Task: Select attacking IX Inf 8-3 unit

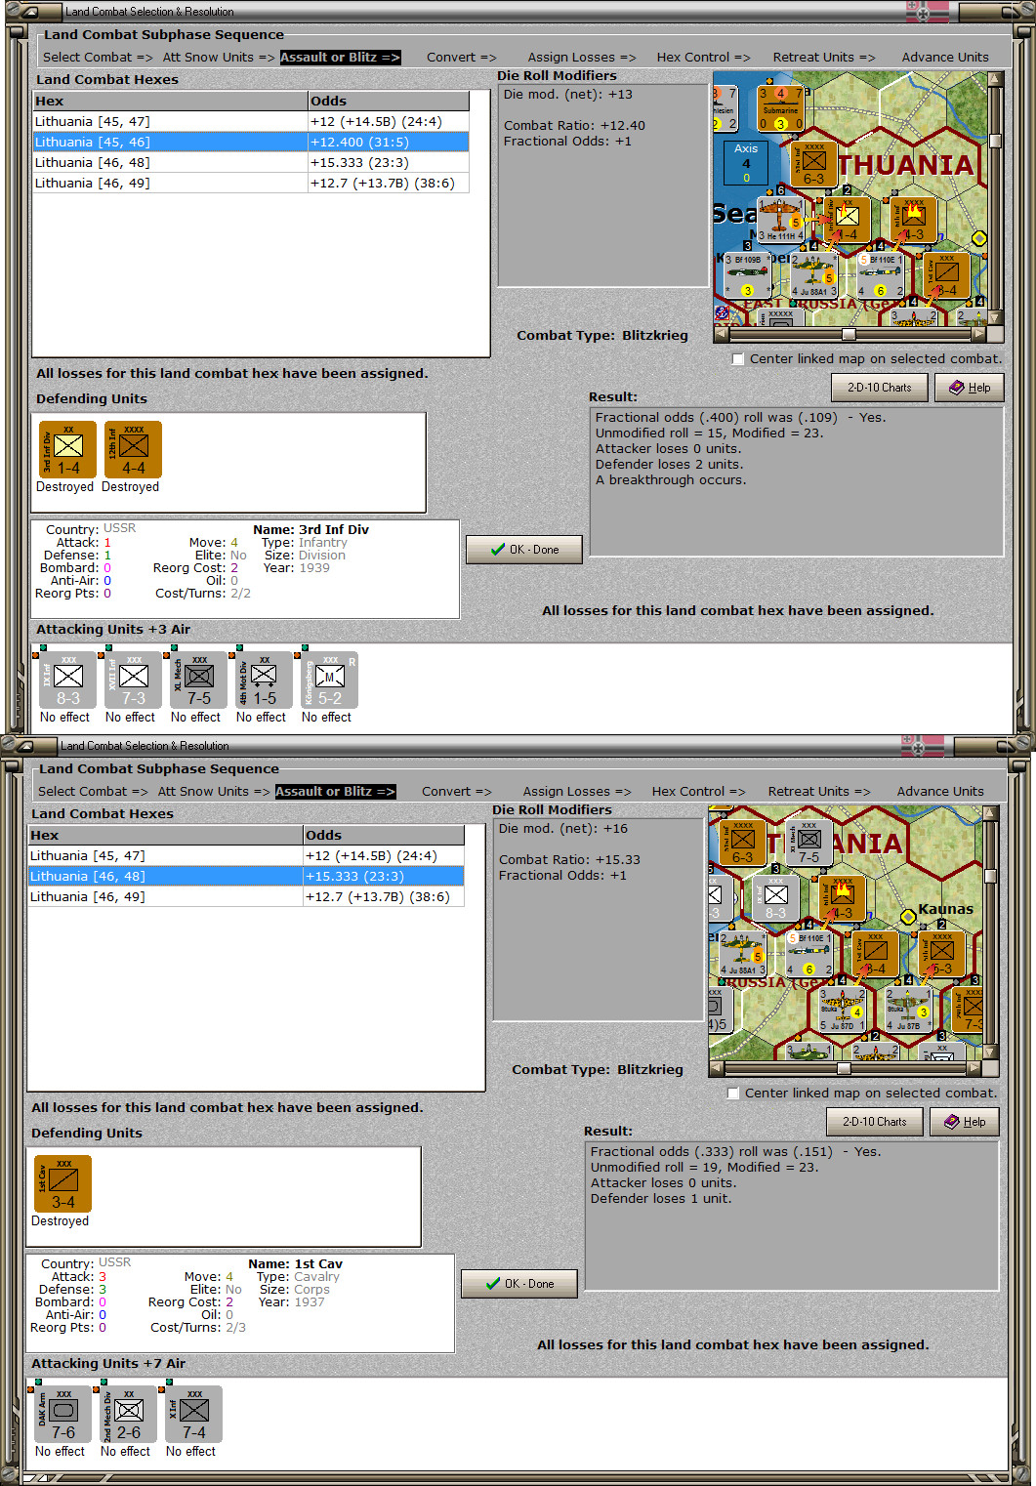Action: point(67,680)
